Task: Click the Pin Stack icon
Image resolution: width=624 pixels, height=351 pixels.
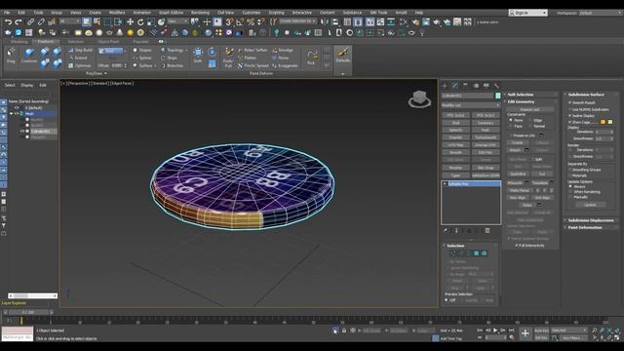Action: pos(447,230)
